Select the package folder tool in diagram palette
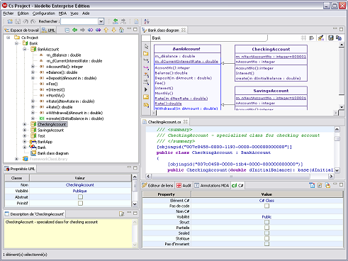 pyautogui.click(x=146, y=54)
